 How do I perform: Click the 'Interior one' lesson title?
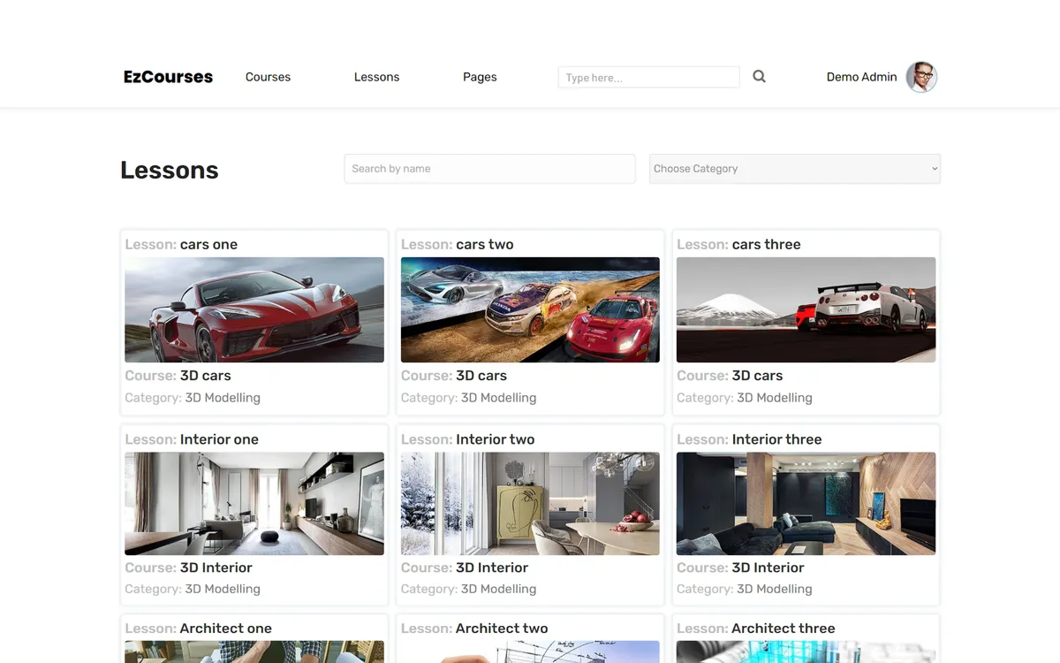click(219, 439)
